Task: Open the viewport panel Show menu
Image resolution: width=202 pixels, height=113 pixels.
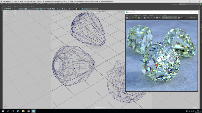Action: pyautogui.click(x=21, y=7)
